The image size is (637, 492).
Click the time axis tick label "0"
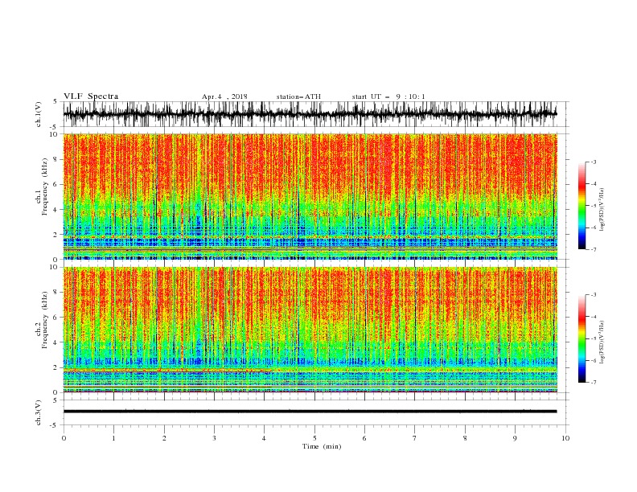pos(64,438)
